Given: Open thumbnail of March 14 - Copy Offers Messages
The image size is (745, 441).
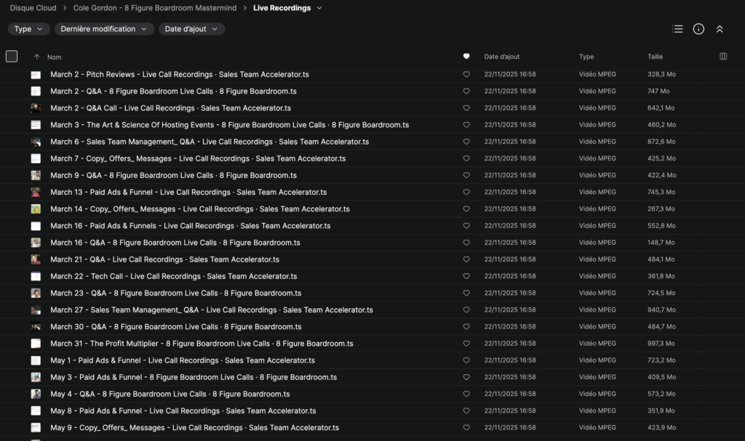Looking at the screenshot, I should coord(36,209).
